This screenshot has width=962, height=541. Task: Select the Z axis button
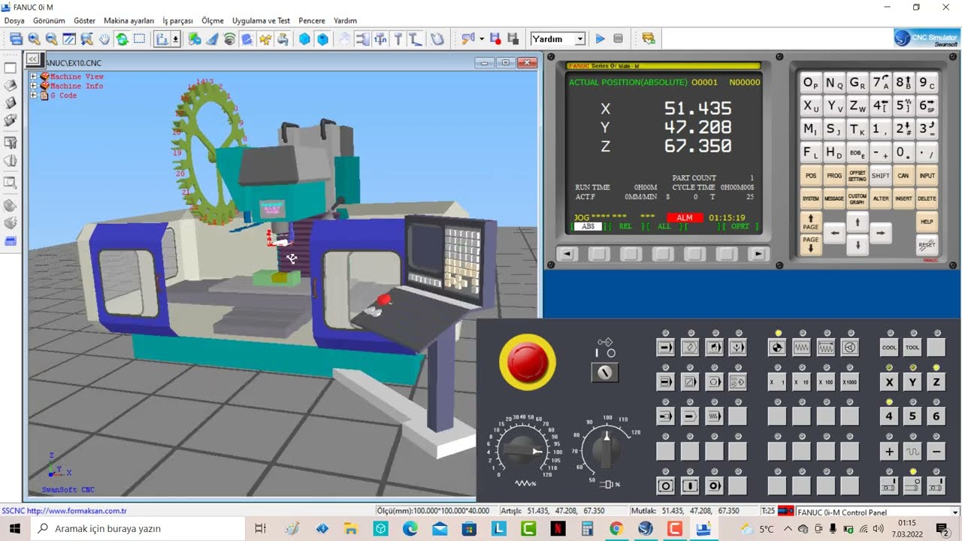pyautogui.click(x=936, y=382)
